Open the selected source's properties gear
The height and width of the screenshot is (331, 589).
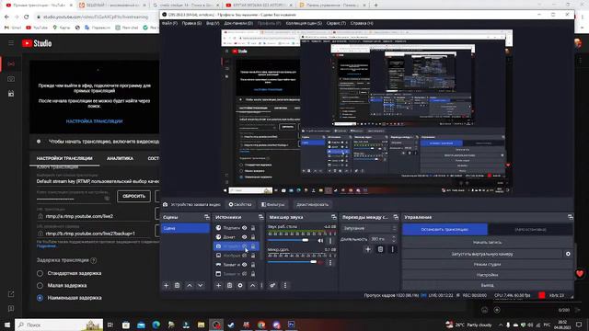[x=240, y=286]
